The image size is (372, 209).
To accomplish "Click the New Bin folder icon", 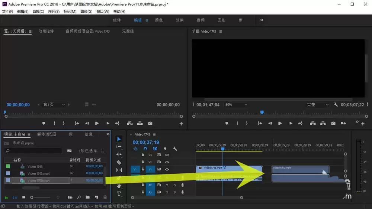I will point(87,197).
